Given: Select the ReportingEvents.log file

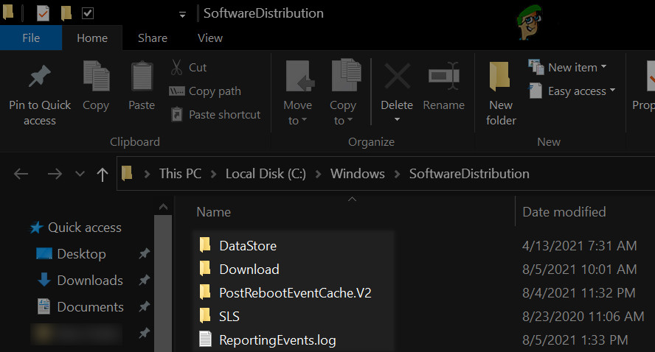Looking at the screenshot, I should coord(277,339).
